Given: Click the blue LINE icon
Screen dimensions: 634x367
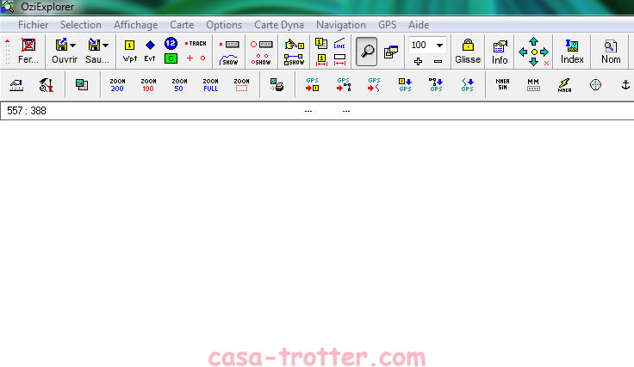Looking at the screenshot, I should click(339, 44).
